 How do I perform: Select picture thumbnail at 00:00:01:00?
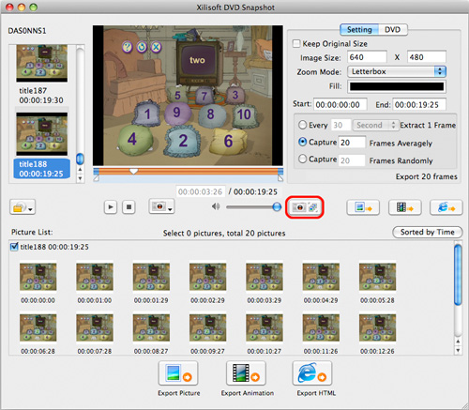(x=95, y=277)
